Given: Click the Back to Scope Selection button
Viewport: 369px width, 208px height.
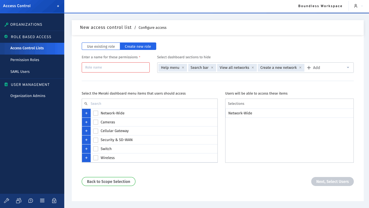Looking at the screenshot, I should [108, 181].
